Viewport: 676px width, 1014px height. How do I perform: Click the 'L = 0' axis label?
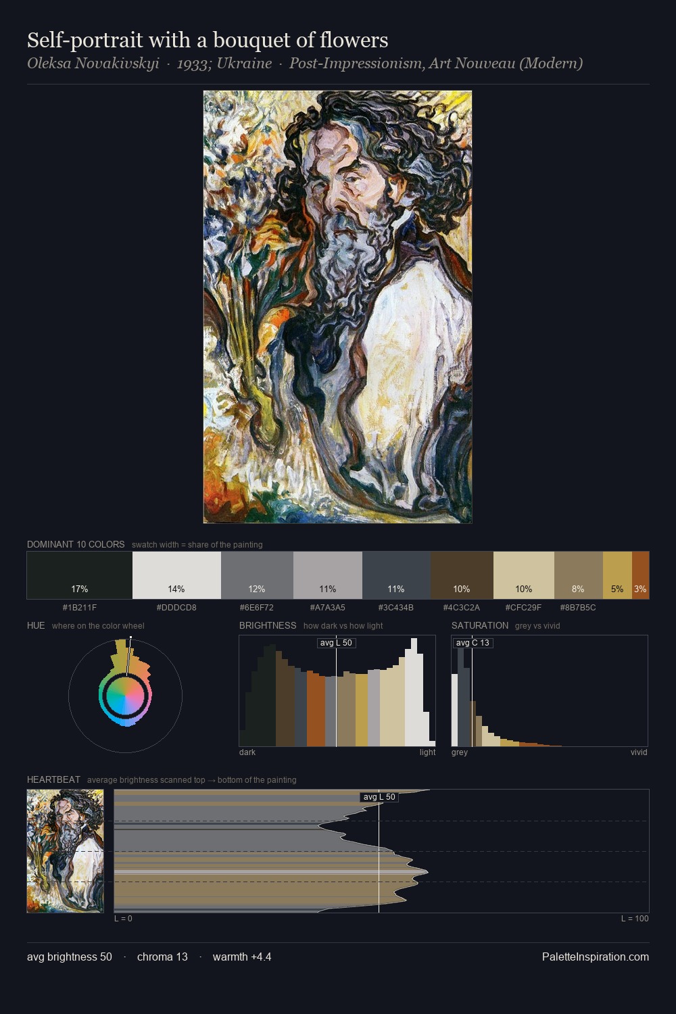pyautogui.click(x=123, y=919)
